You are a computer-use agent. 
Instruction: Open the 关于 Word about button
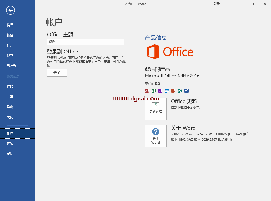(x=156, y=136)
